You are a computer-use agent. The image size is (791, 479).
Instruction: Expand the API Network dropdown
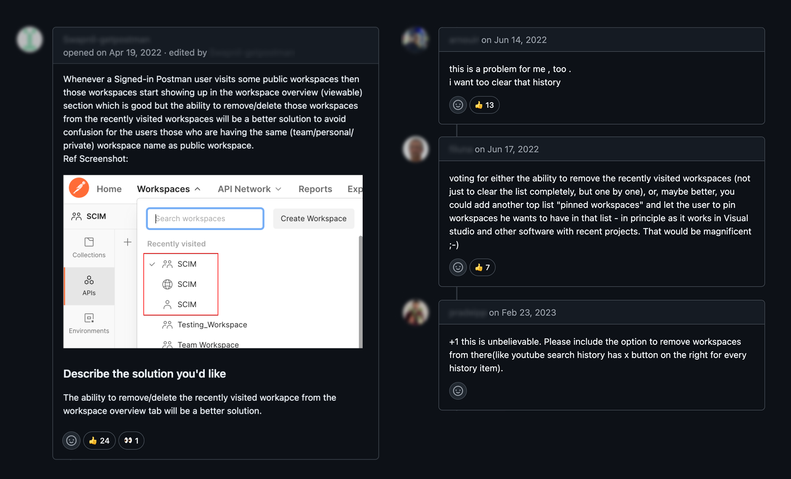pyautogui.click(x=249, y=189)
